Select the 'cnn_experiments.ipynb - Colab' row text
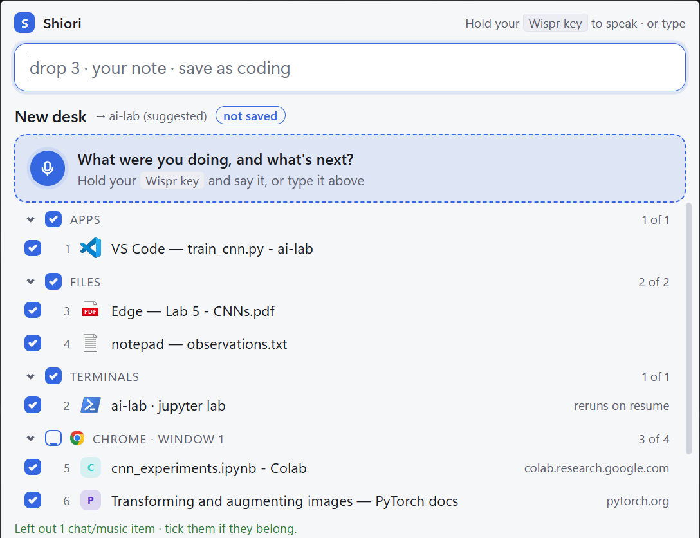This screenshot has height=538, width=700. (x=209, y=468)
